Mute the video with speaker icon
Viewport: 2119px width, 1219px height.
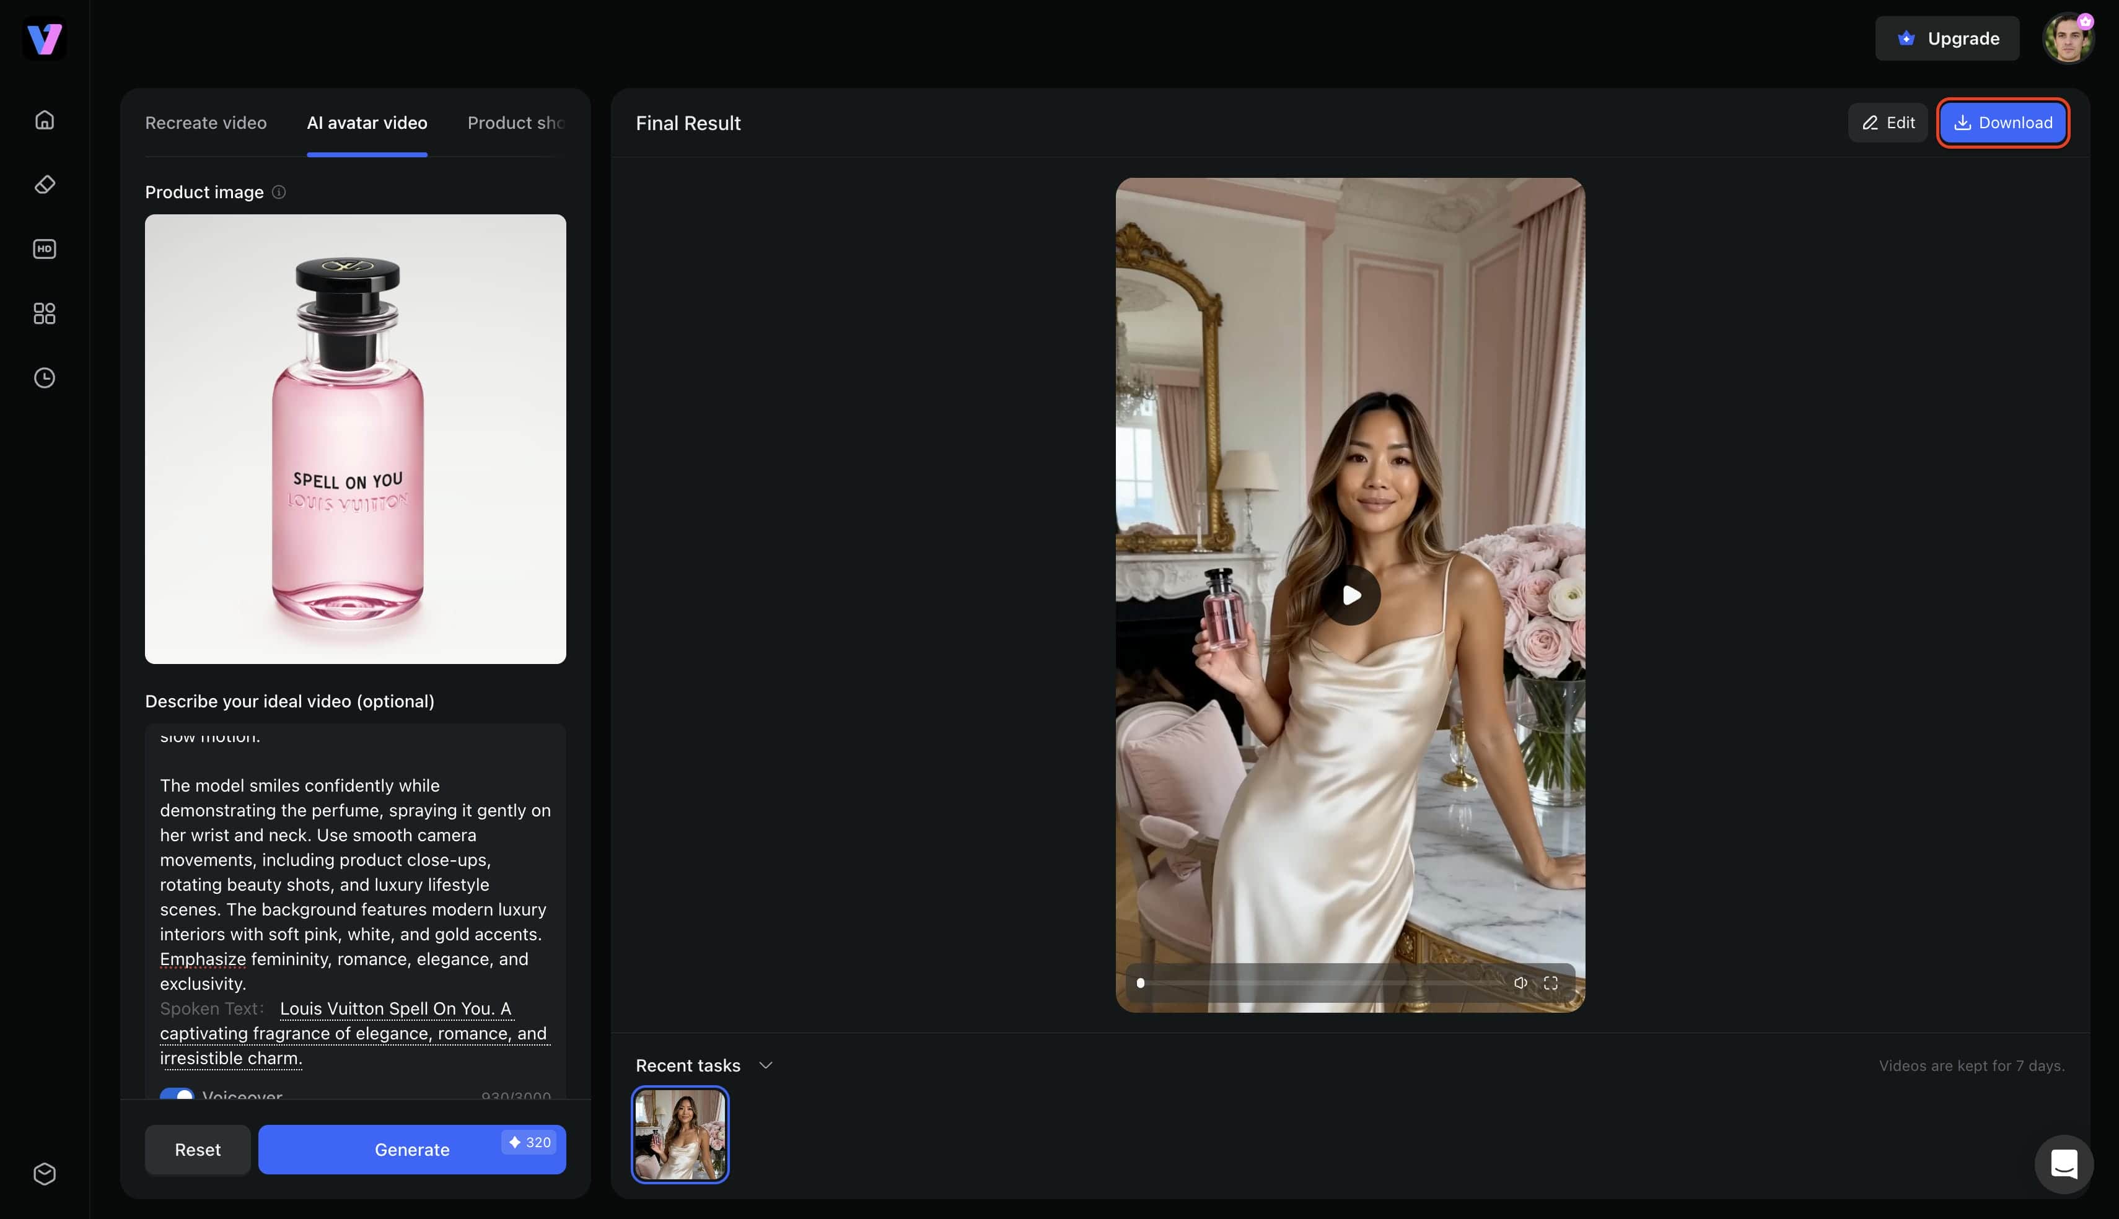[x=1520, y=983]
